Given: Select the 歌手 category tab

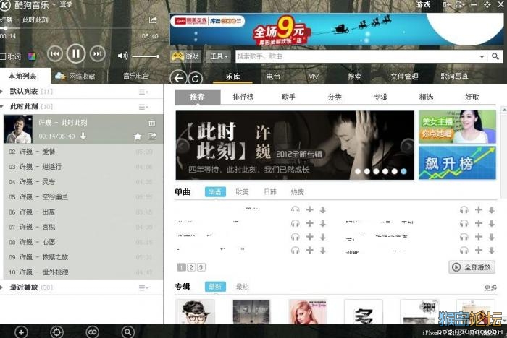Looking at the screenshot, I should [x=288, y=97].
